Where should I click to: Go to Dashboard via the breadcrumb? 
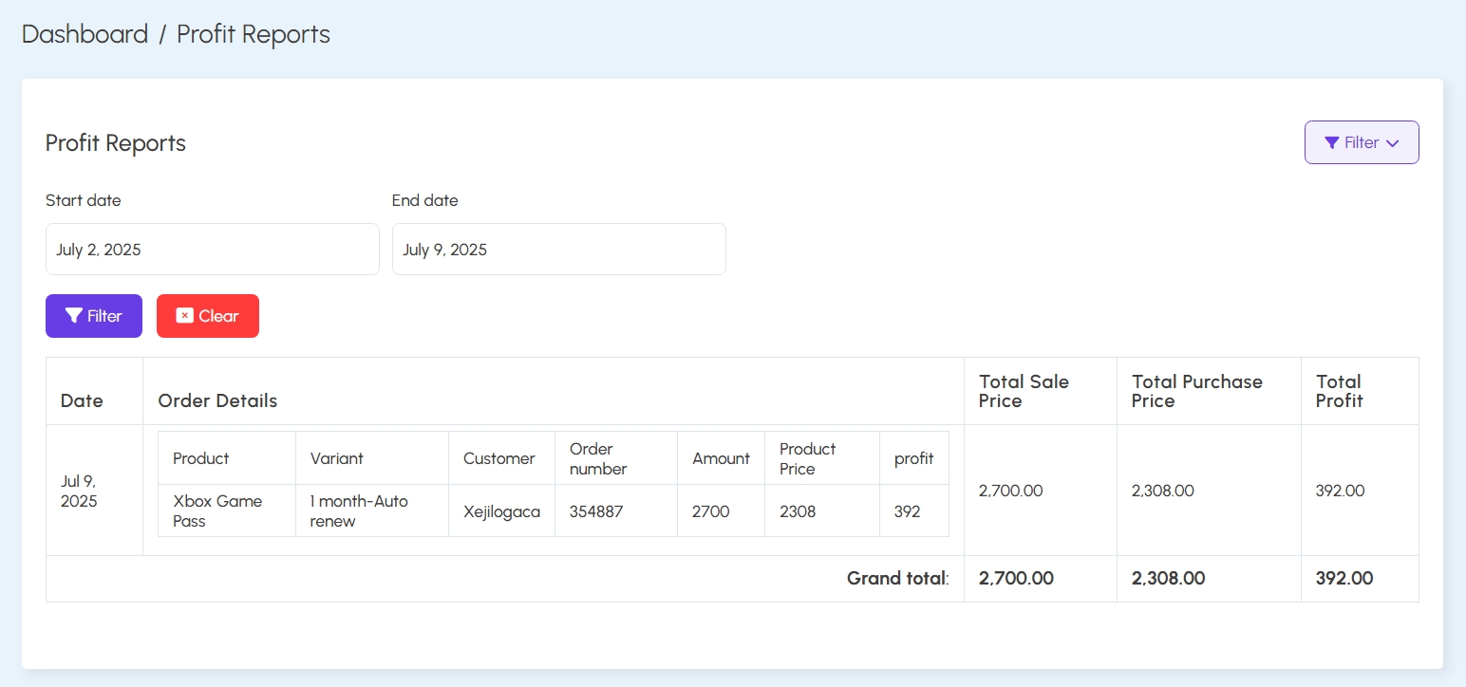point(85,34)
